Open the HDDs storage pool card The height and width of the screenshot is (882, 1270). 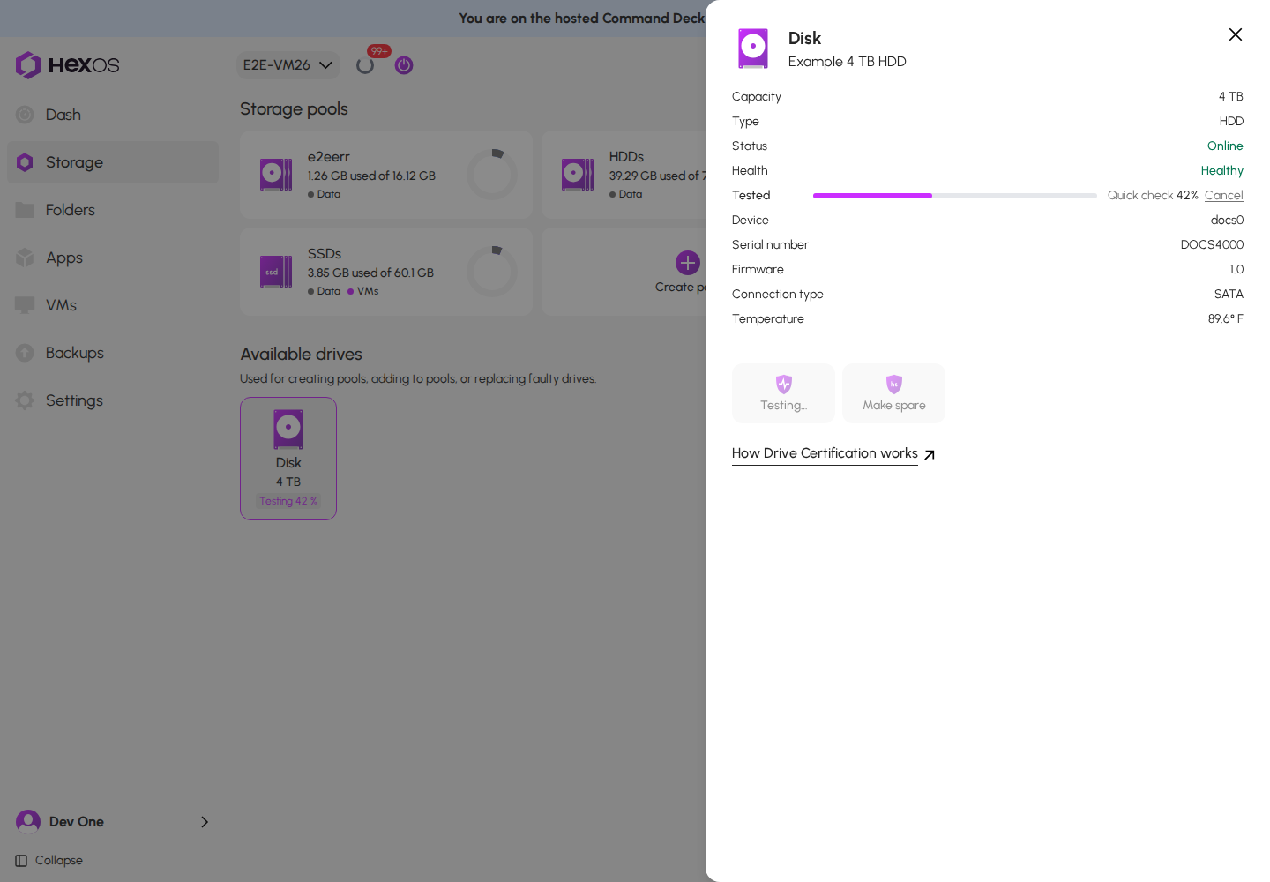(624, 175)
